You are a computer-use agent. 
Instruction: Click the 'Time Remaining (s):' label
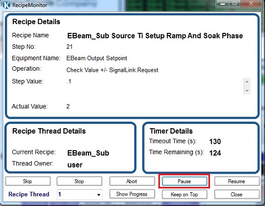[176, 152]
